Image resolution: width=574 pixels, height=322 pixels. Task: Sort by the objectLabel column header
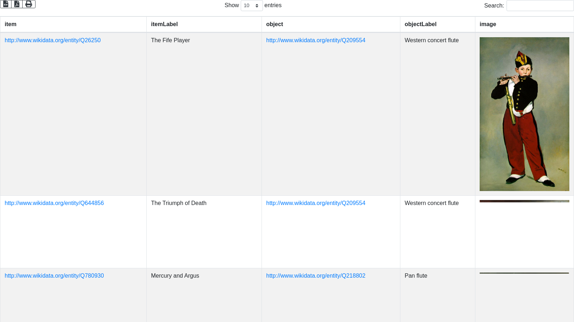pyautogui.click(x=420, y=24)
